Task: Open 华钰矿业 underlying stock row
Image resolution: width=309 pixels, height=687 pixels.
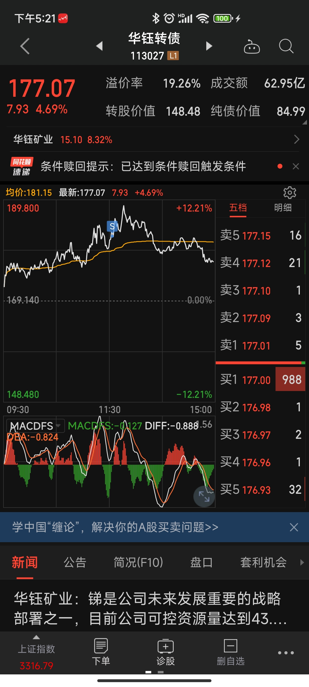Action: click(x=154, y=139)
